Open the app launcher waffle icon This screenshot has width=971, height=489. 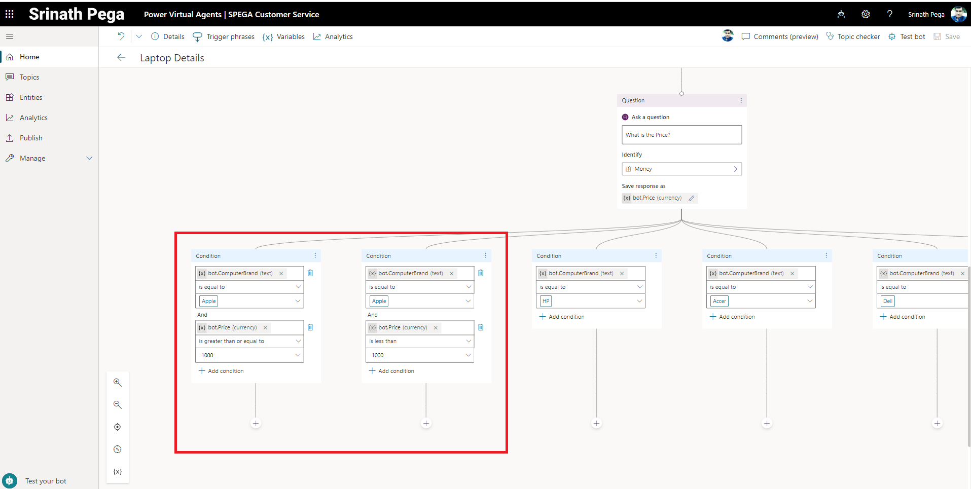click(x=10, y=14)
